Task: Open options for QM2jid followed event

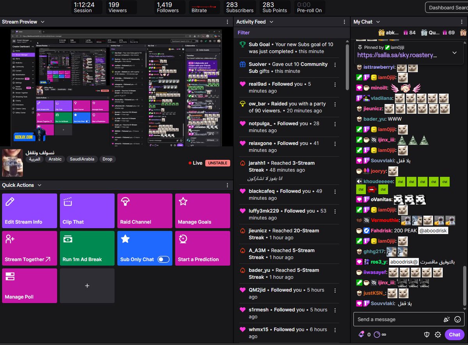Action: 335,291
